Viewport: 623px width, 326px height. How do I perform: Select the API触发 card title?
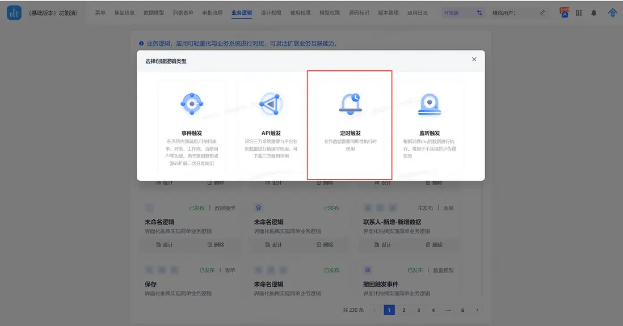(x=271, y=133)
